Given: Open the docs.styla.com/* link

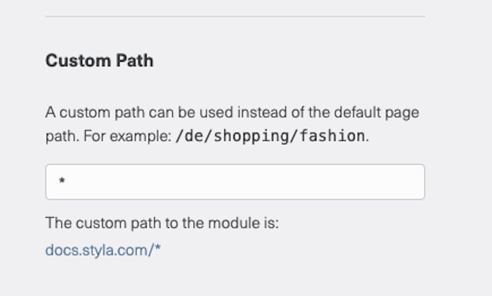Looking at the screenshot, I should click(x=103, y=250).
